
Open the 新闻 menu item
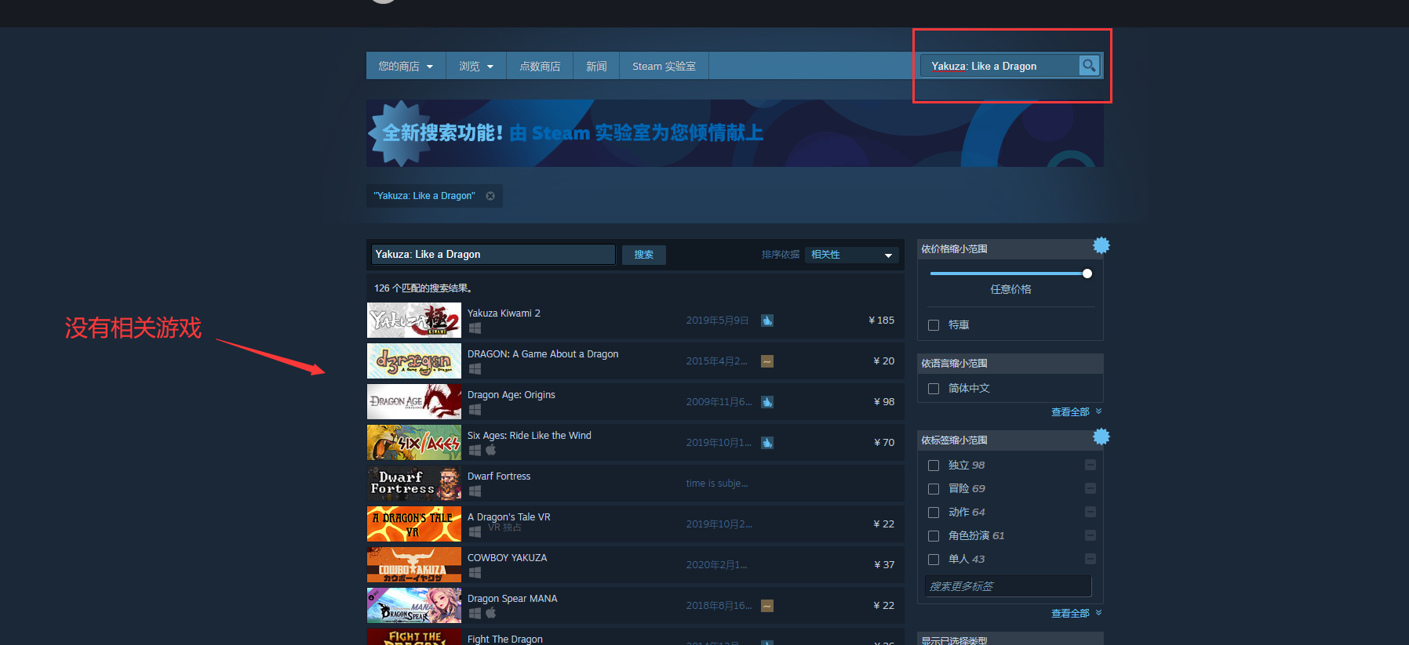coord(596,66)
